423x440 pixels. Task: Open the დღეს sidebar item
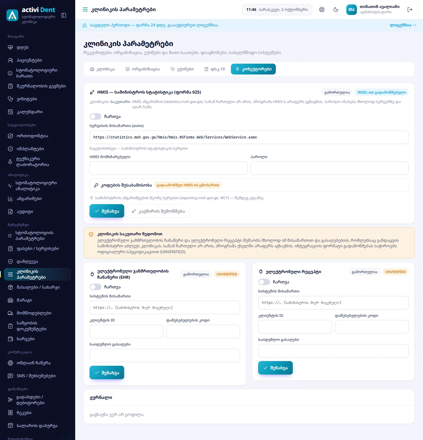pos(38,48)
